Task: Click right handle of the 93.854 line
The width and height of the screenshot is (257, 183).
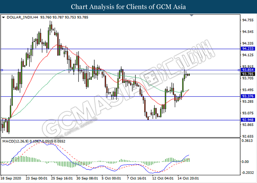Action: pos(239,70)
